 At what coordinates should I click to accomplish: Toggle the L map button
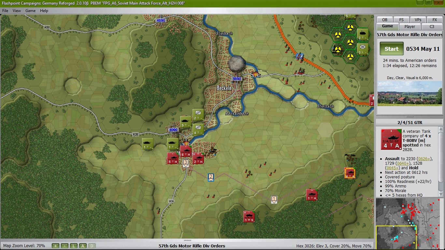pyautogui.click(x=74, y=246)
